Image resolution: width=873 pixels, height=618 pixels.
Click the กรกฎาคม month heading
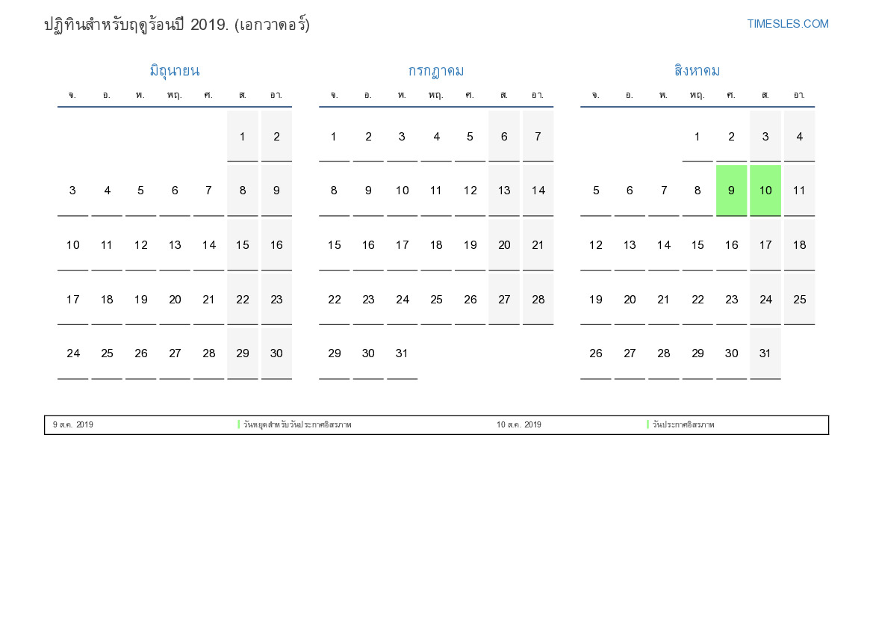[x=435, y=71]
